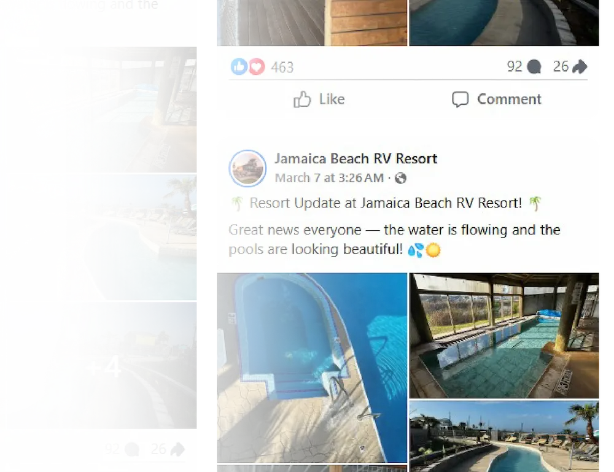This screenshot has height=472, width=614.
Task: Open the Jamaica Beach RV Resort page name link
Action: [x=356, y=158]
